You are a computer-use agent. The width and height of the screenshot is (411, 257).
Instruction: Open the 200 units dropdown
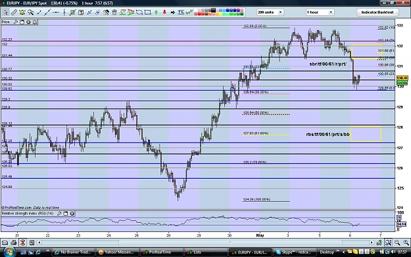pos(270,12)
